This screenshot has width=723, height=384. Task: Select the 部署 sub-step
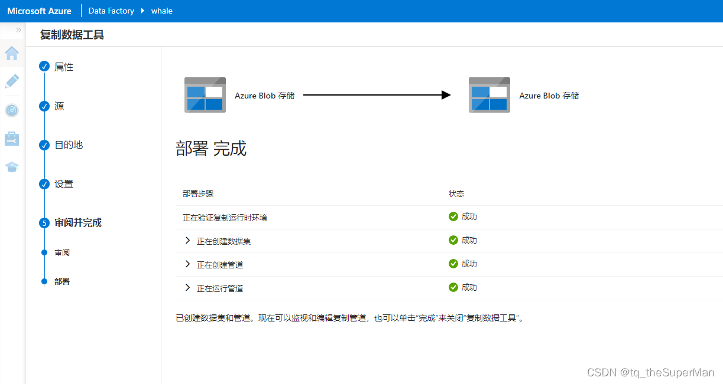click(62, 281)
